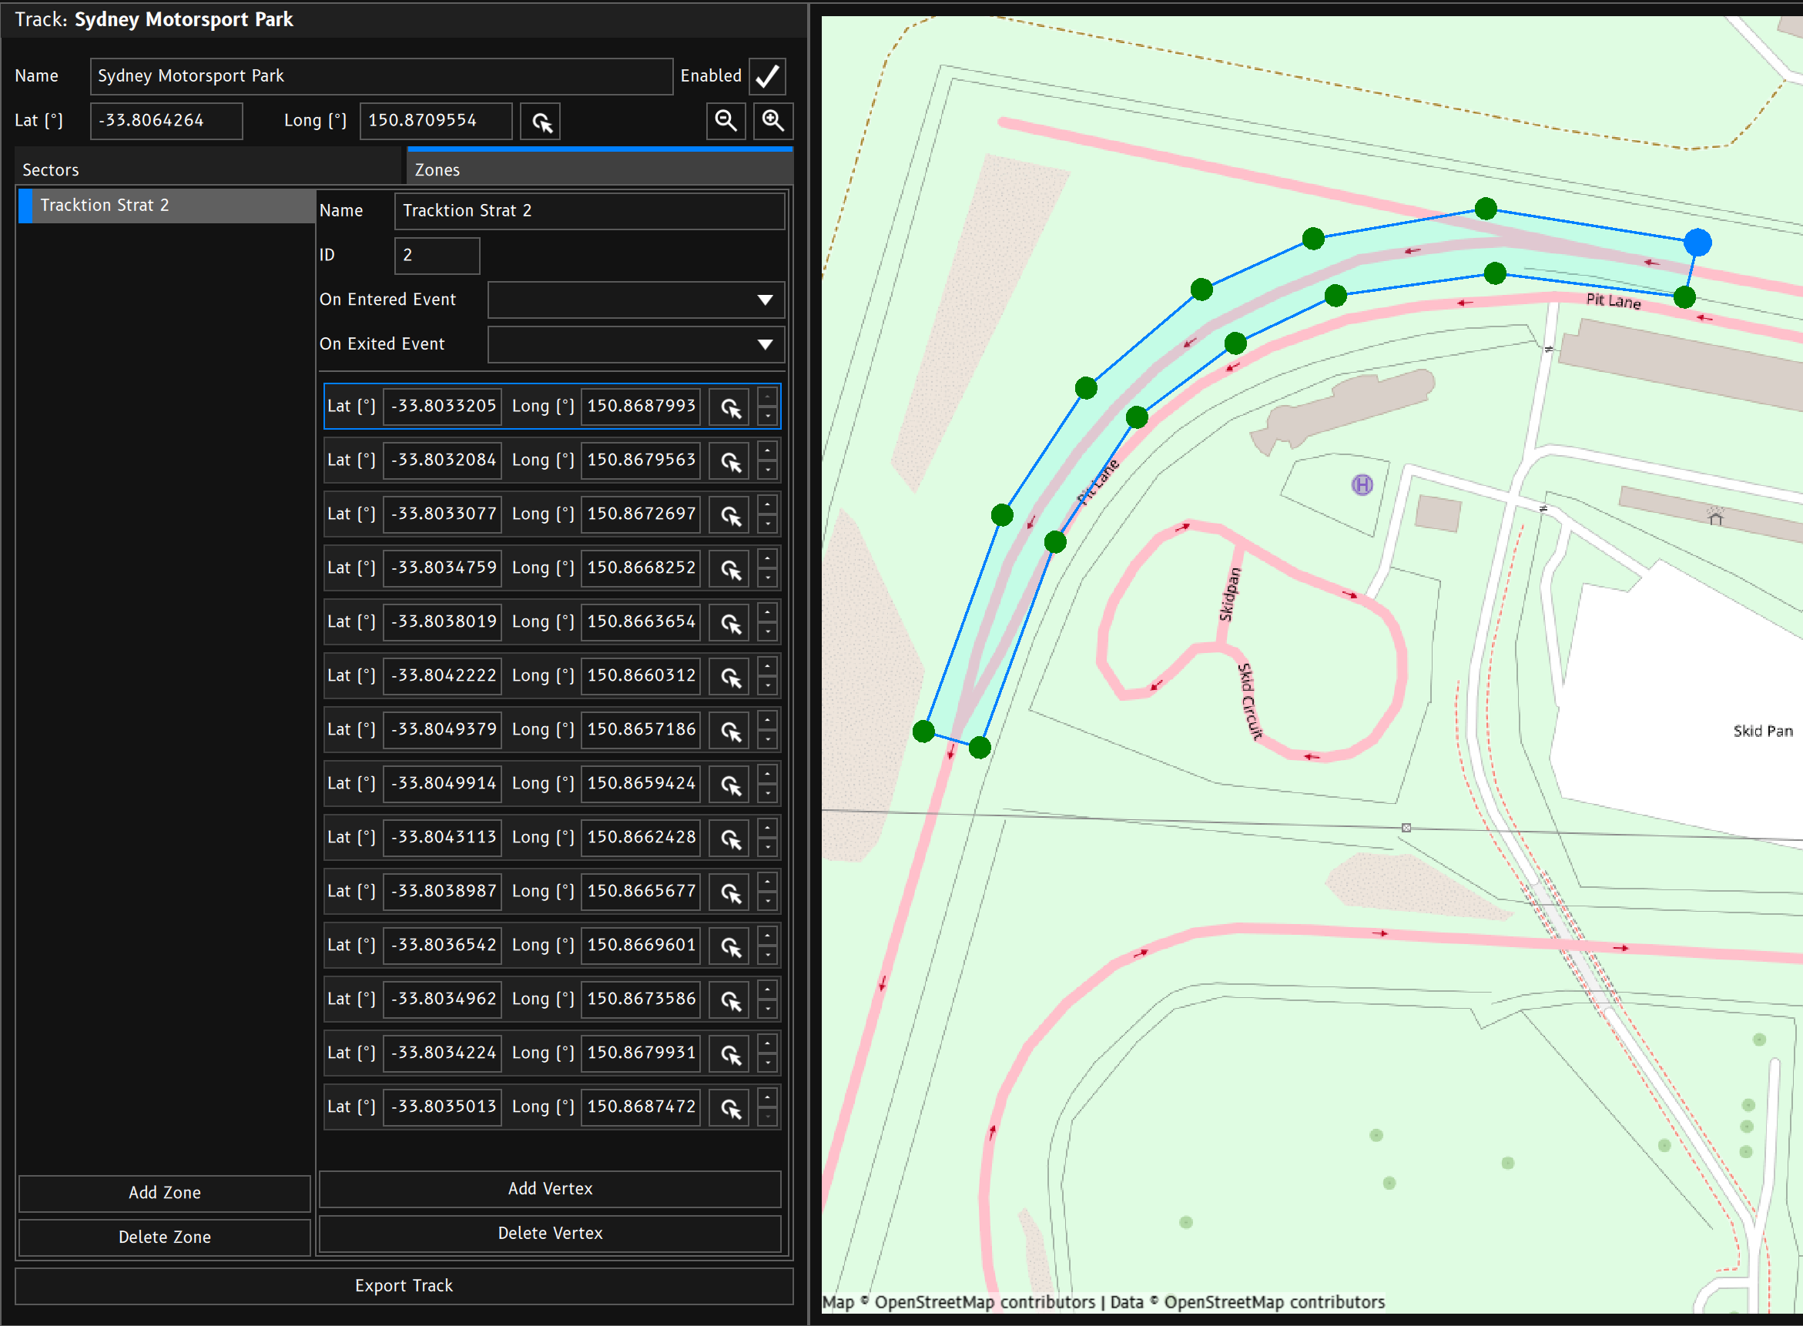This screenshot has height=1326, width=1803.
Task: Move vertex -33.8035013 up in order
Action: pos(767,1097)
